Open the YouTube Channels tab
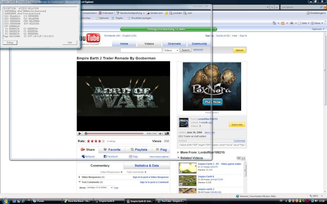The image size is (327, 204). pos(174,44)
